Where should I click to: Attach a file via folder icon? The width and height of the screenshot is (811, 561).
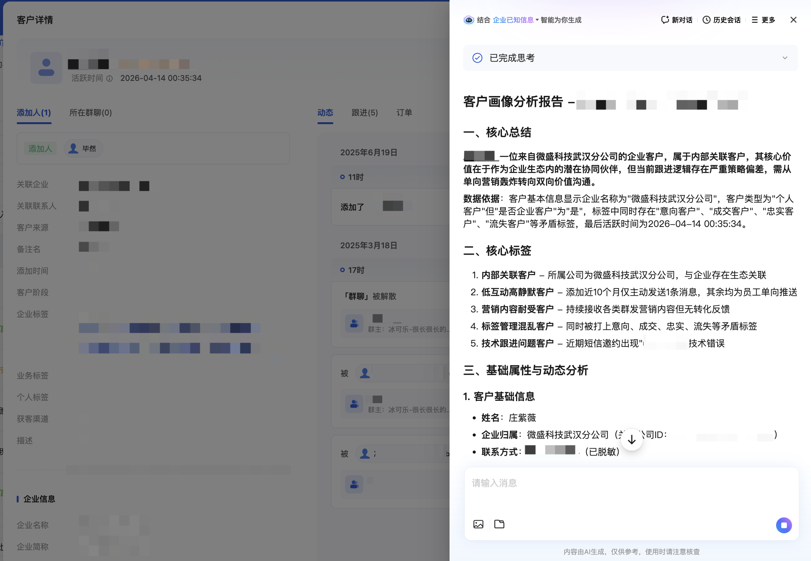tap(499, 524)
